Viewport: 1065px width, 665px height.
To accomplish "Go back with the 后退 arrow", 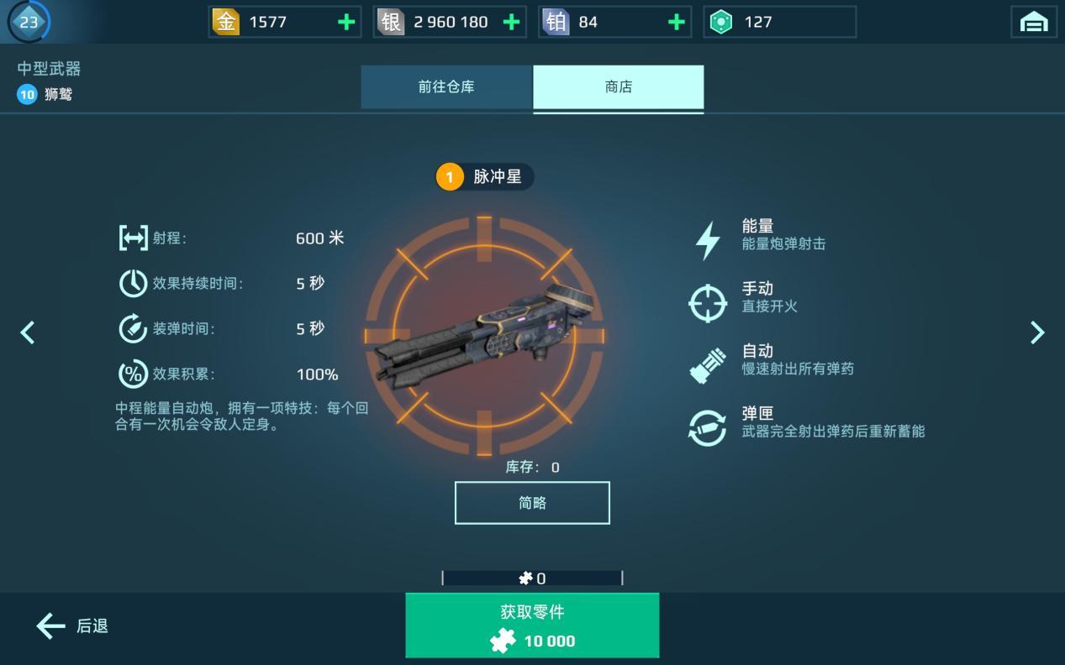I will (x=72, y=626).
